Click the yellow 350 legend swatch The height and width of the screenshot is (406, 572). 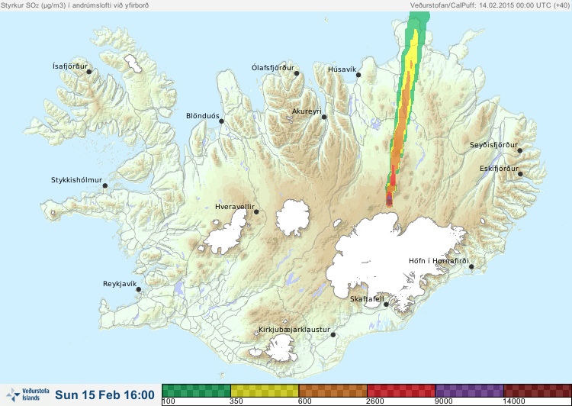pyautogui.click(x=265, y=391)
